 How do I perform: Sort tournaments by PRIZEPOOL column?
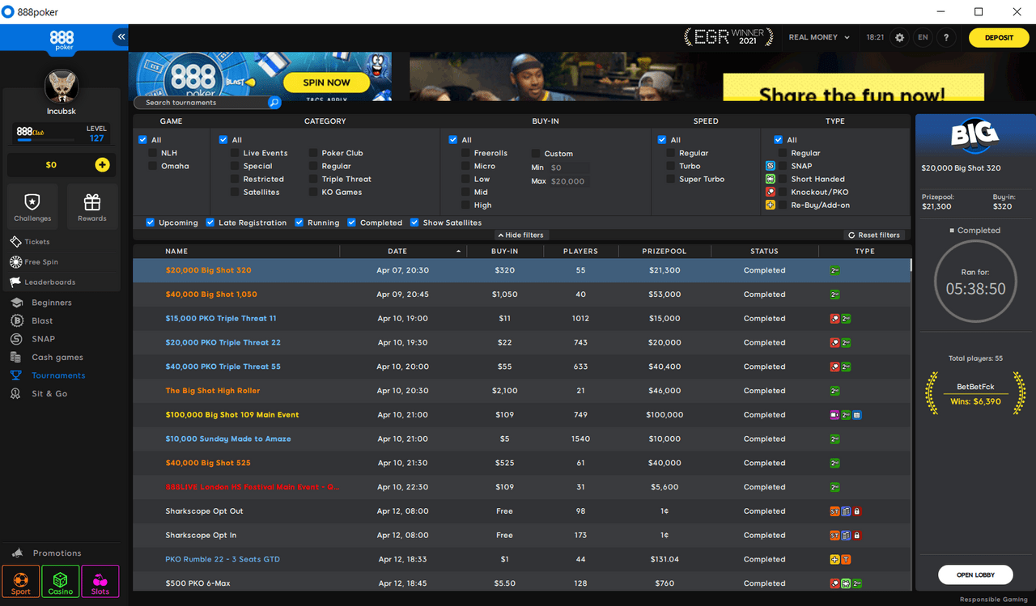pyautogui.click(x=664, y=252)
